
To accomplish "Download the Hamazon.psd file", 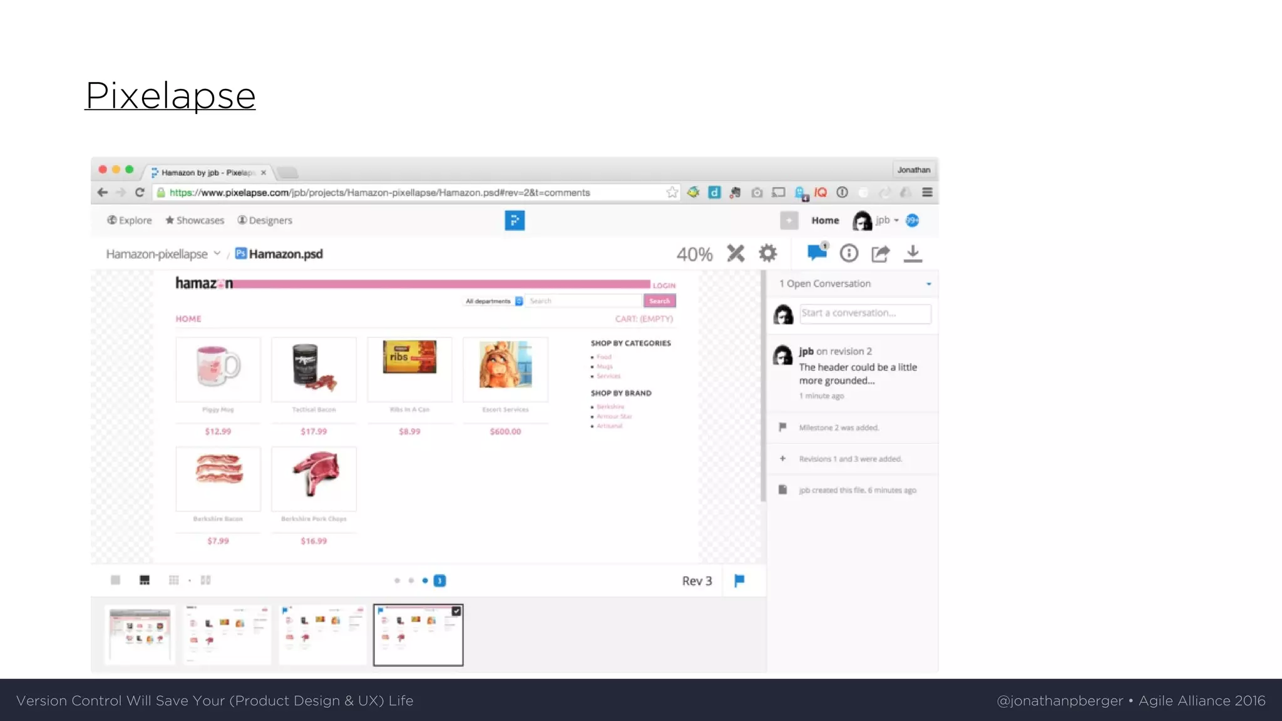I will click(x=913, y=253).
